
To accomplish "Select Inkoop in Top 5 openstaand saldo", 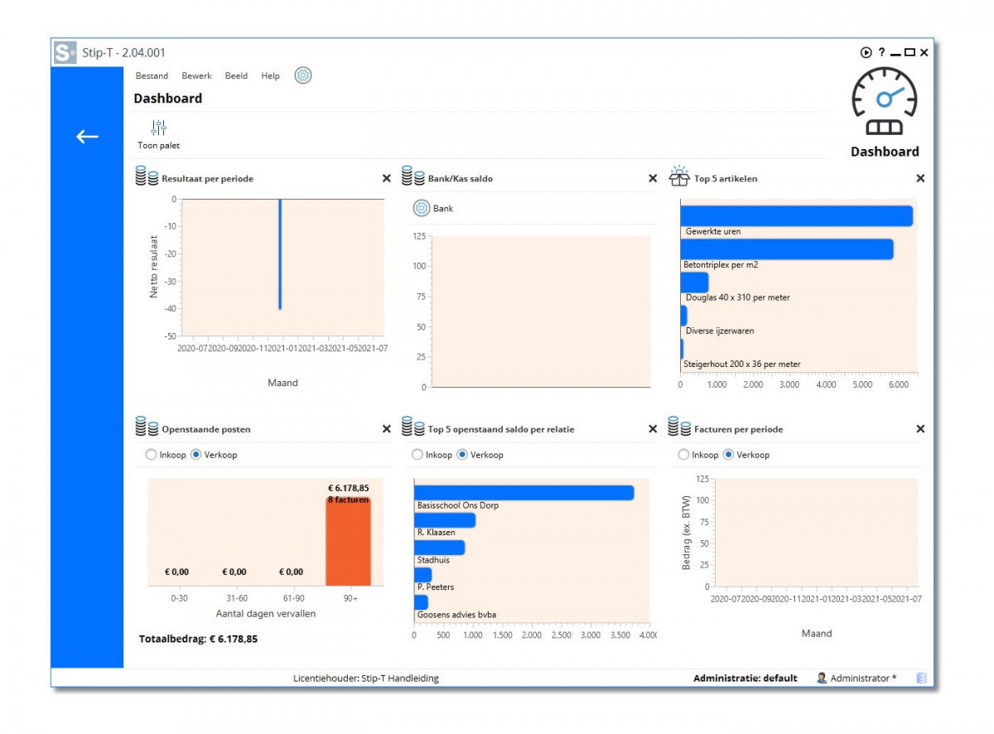I will pos(417,455).
